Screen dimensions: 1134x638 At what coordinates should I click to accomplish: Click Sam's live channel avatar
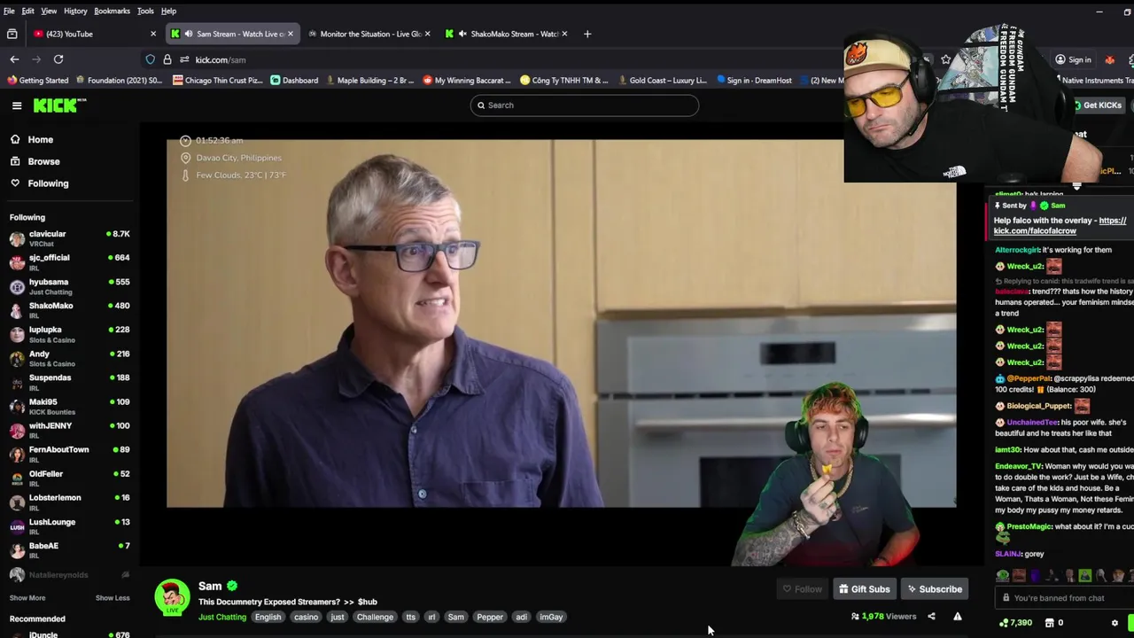tap(172, 597)
